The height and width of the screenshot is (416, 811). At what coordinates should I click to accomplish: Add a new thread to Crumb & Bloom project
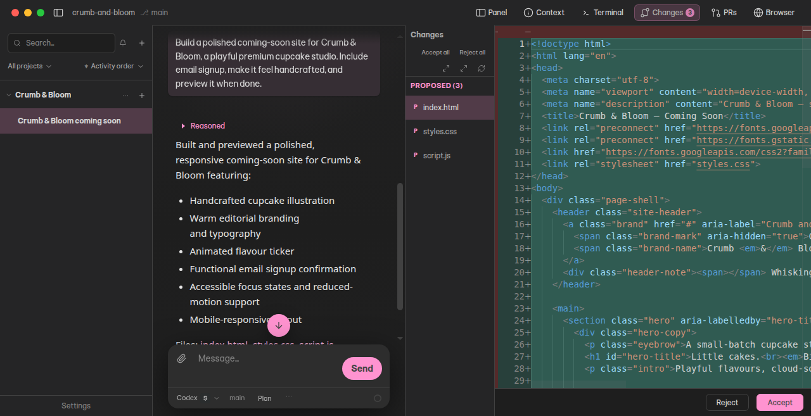[x=142, y=95]
